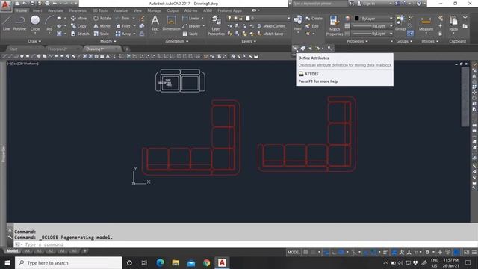Click the command line input field
The width and height of the screenshot is (478, 269).
pyautogui.click(x=246, y=244)
